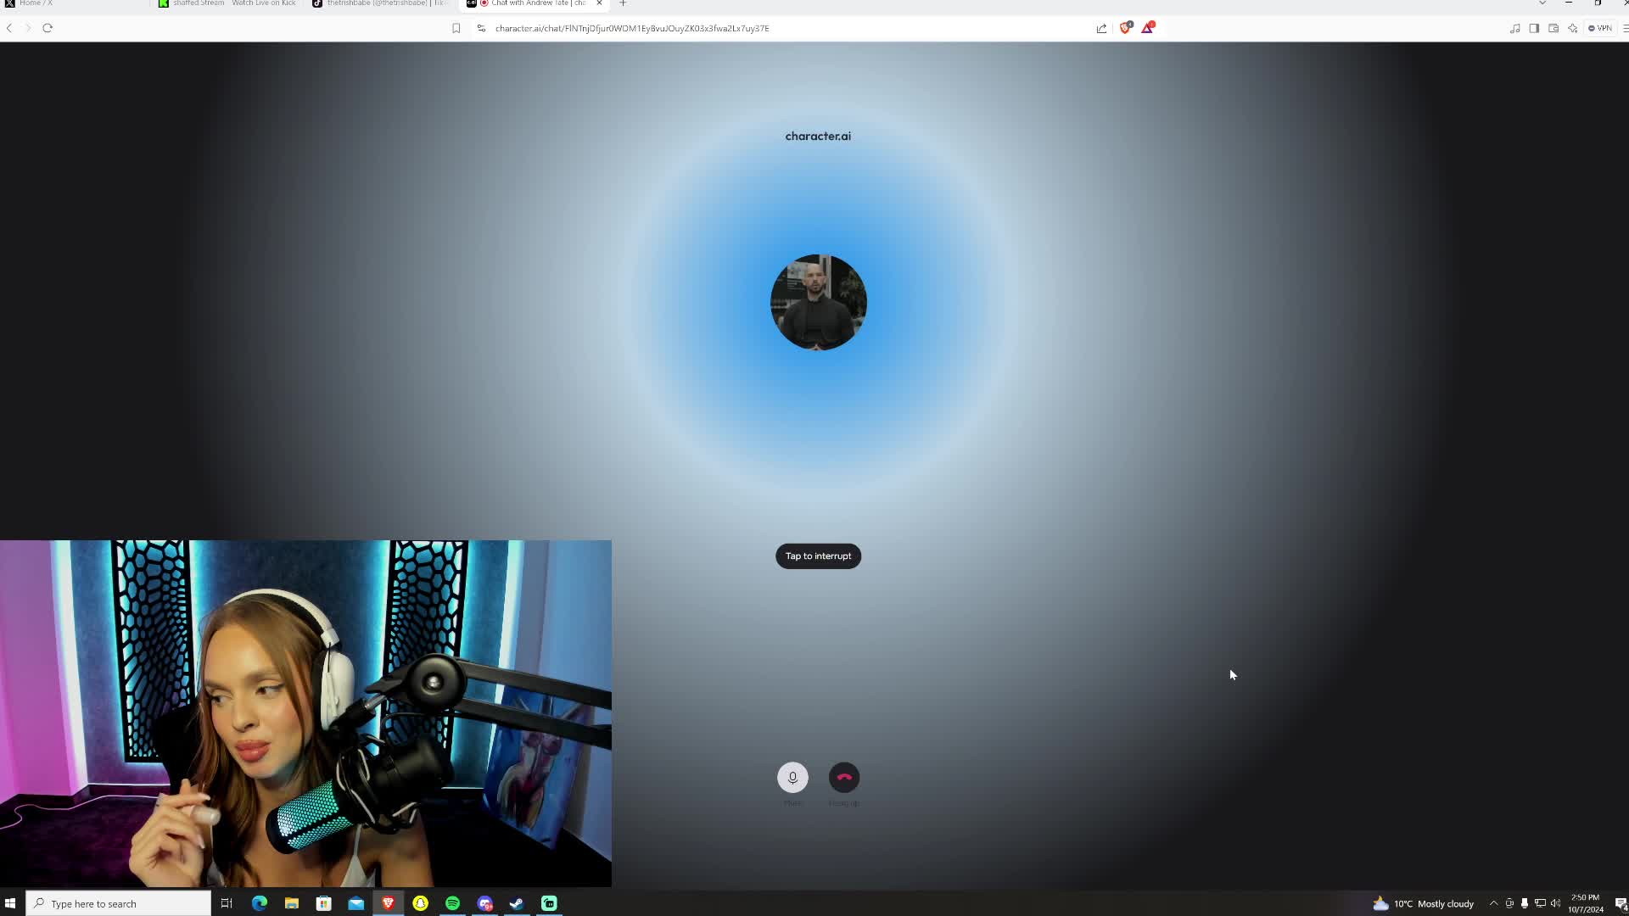The height and width of the screenshot is (916, 1629).
Task: Open the browser hamburger menu
Action: coord(1624,28)
